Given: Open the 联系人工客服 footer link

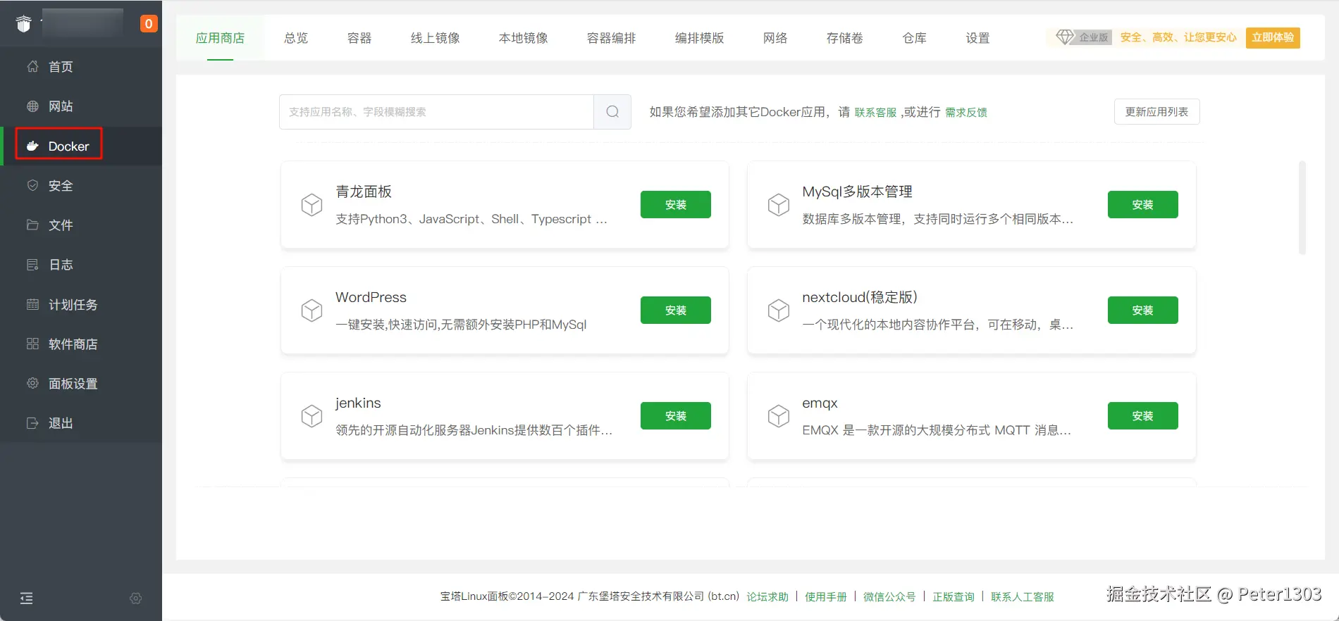Looking at the screenshot, I should tap(1023, 597).
